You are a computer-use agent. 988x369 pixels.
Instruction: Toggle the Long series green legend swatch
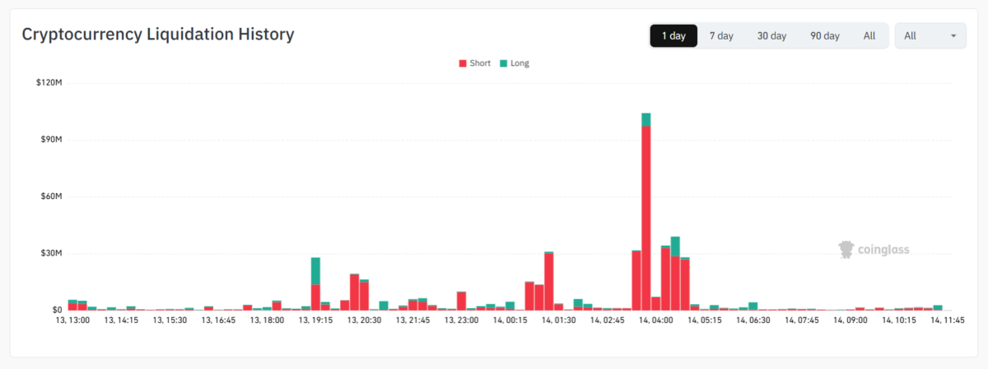click(x=503, y=63)
